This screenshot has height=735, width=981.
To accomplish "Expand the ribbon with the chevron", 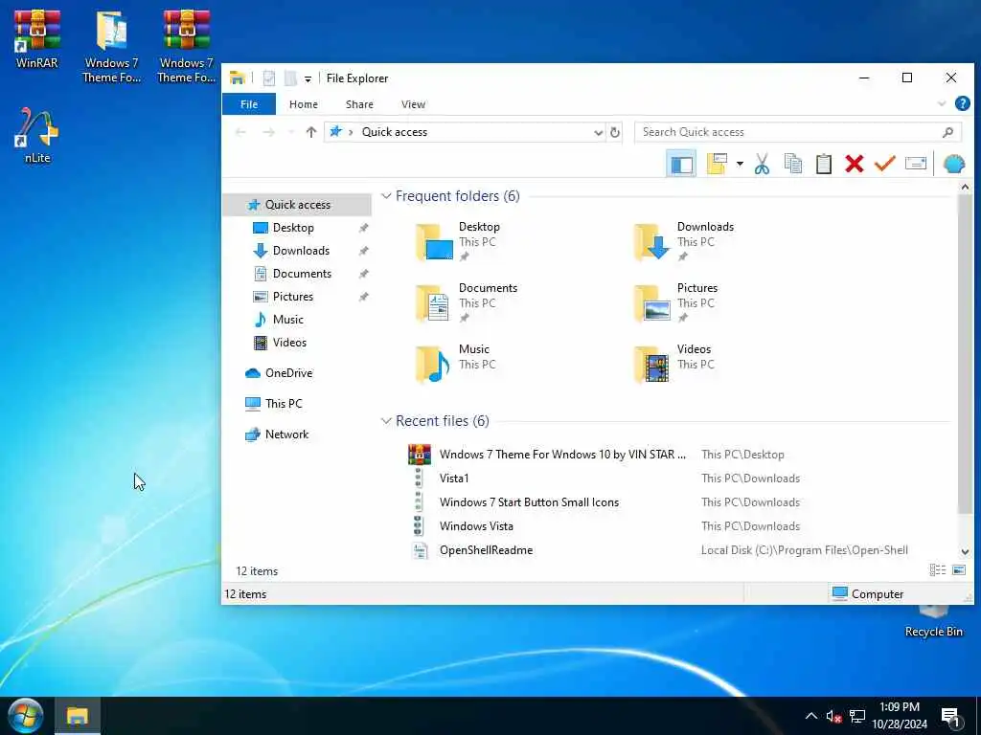I will pos(942,103).
